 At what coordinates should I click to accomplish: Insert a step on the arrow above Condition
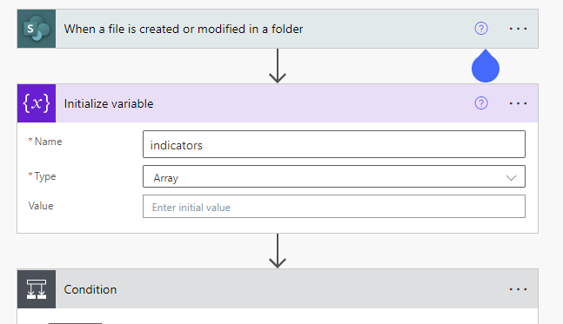coord(278,251)
